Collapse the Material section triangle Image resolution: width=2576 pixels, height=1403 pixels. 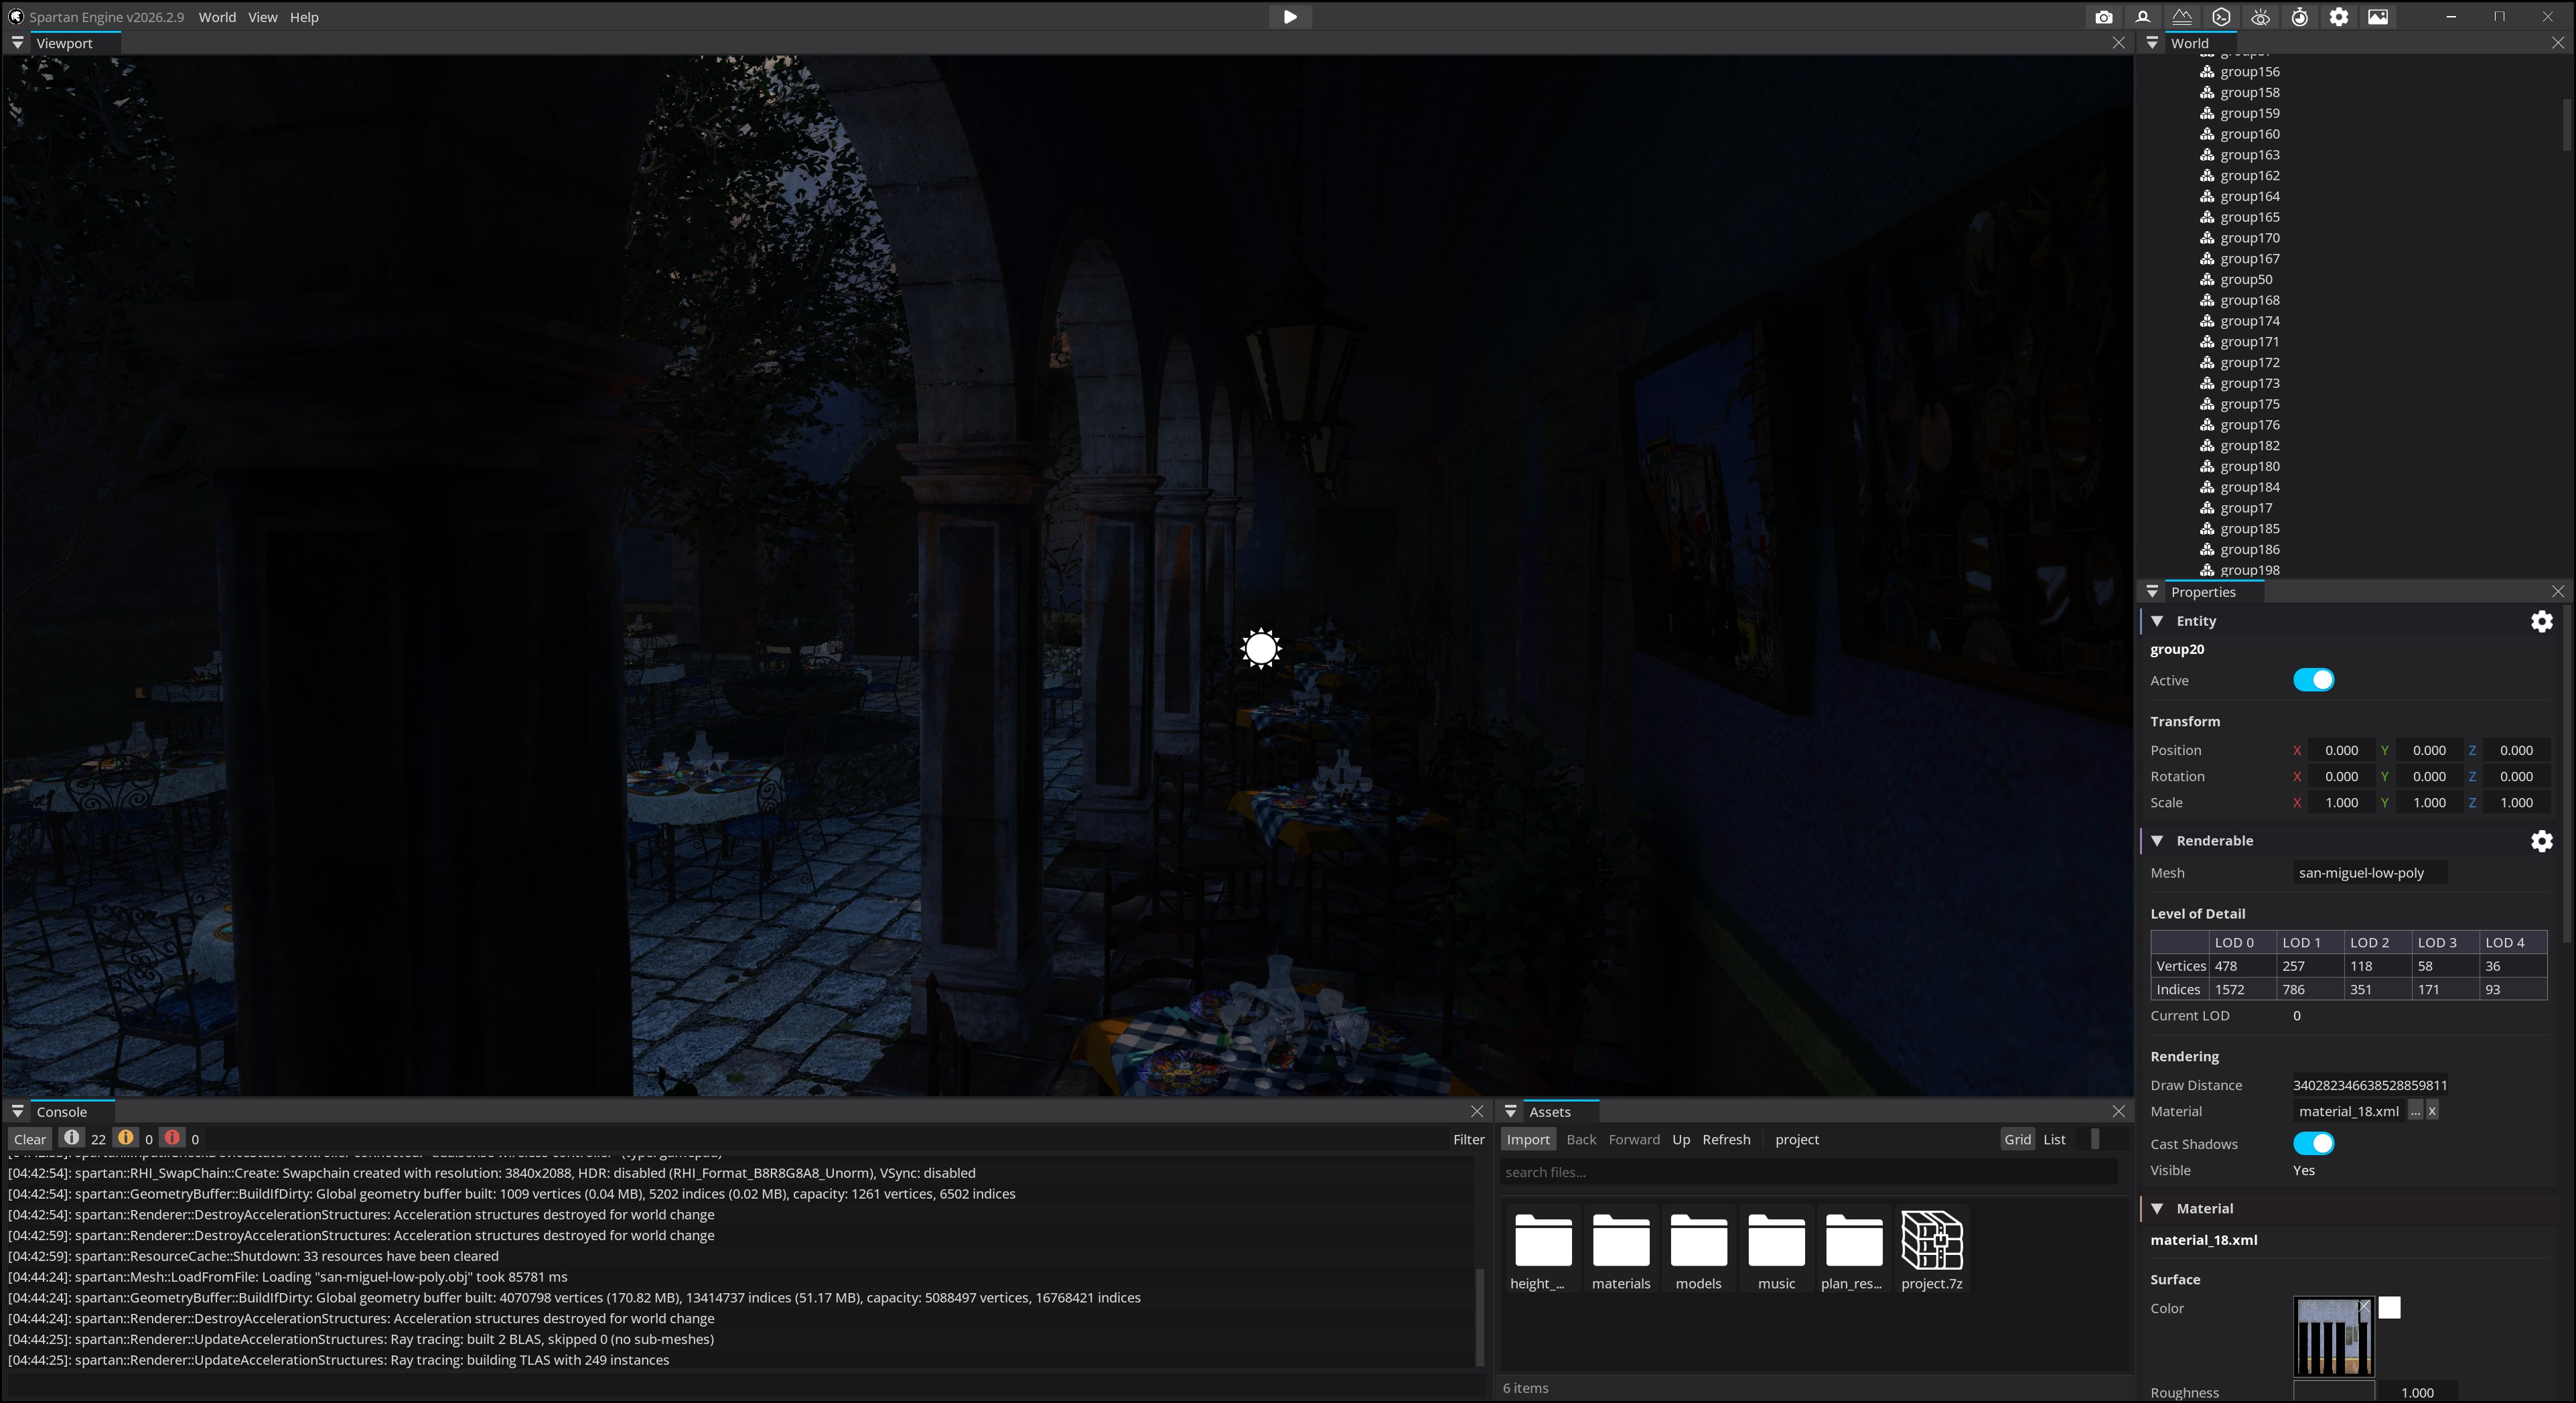pyautogui.click(x=2157, y=1208)
